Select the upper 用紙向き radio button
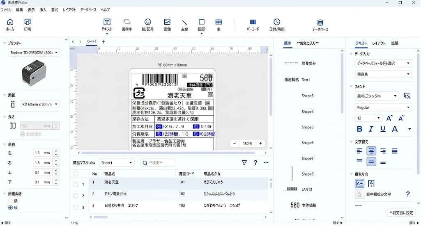This screenshot has width=421, height=226. pyautogui.click(x=10, y=201)
